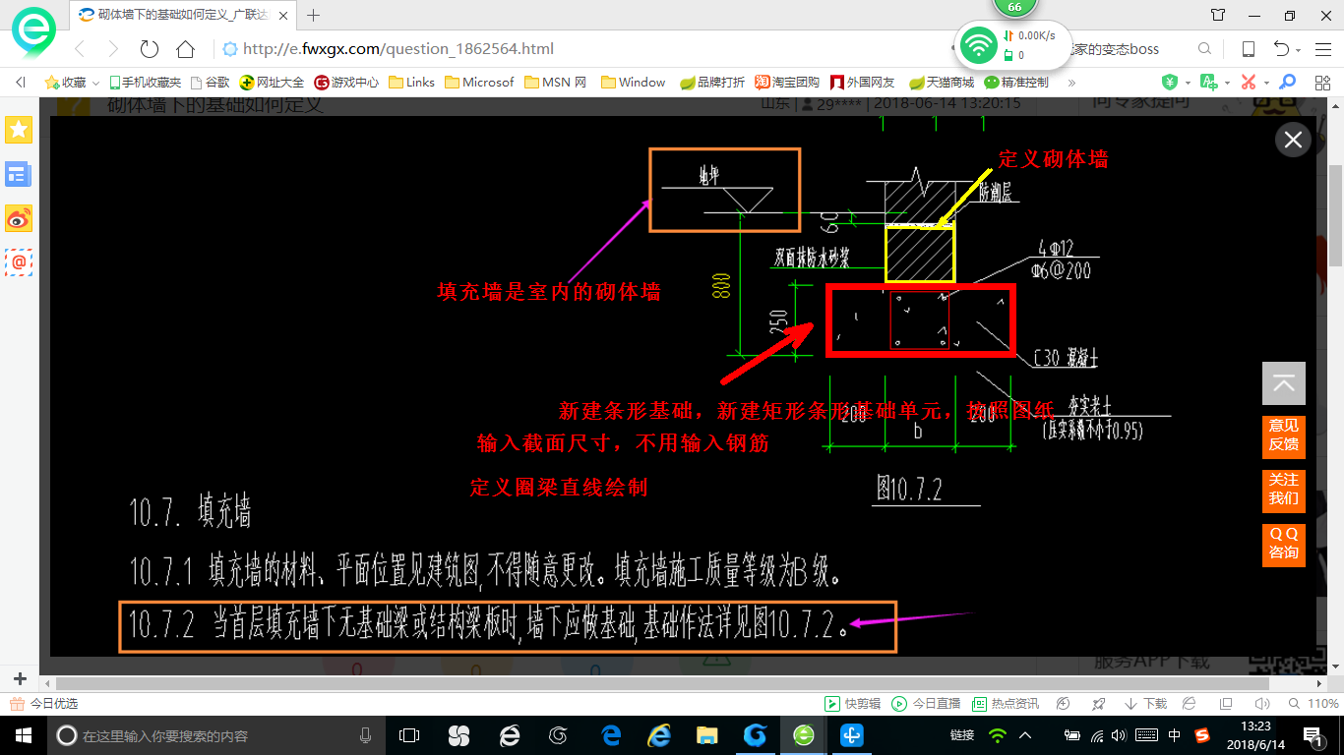Screen dimensions: 1344x755
Task: Open the favorites star in the sidebar
Action: [x=19, y=129]
